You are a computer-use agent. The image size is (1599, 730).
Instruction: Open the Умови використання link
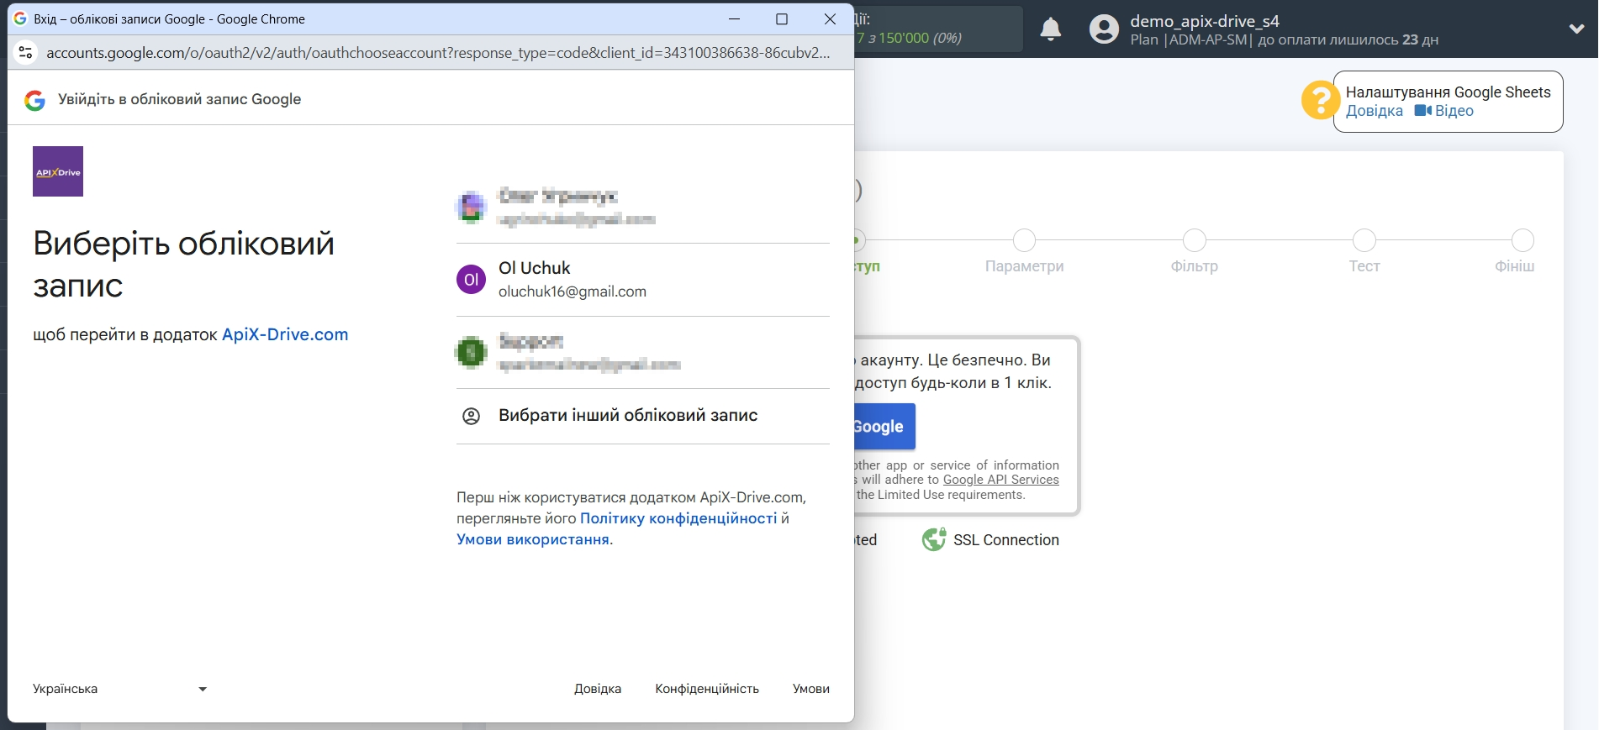point(533,539)
